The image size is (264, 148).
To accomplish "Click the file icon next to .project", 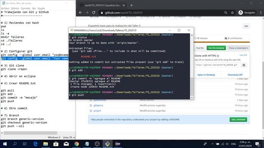I will tap(91, 111).
